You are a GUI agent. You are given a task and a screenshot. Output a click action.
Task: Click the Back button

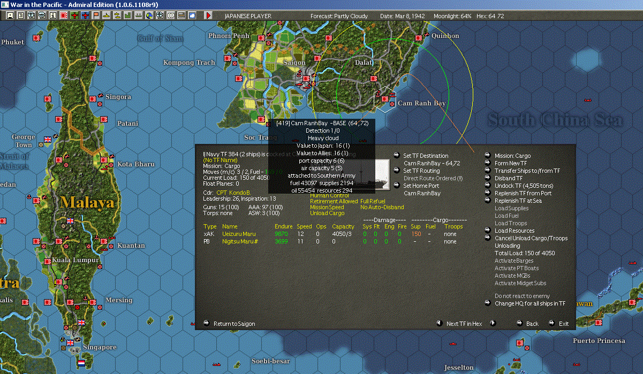pos(532,324)
